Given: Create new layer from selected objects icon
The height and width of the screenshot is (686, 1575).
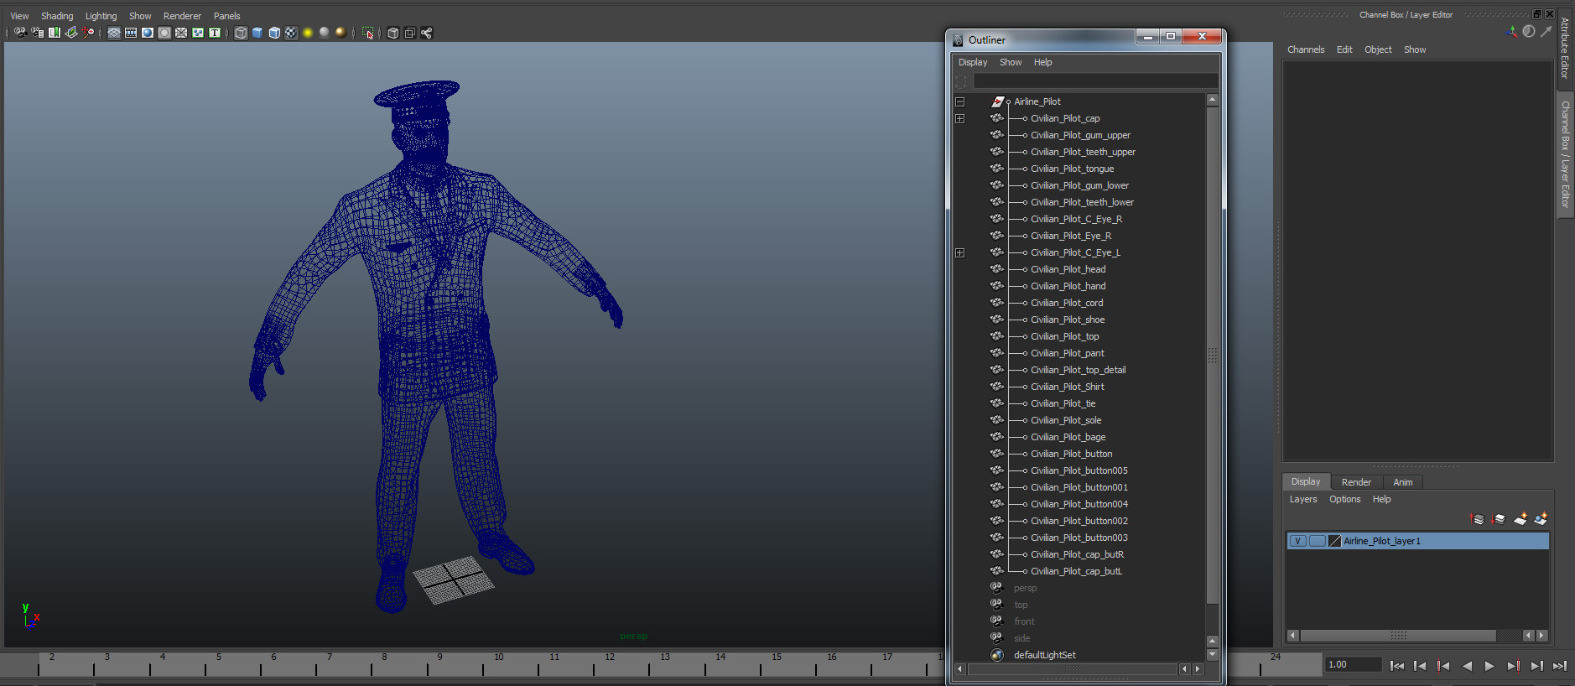Looking at the screenshot, I should click(1541, 519).
